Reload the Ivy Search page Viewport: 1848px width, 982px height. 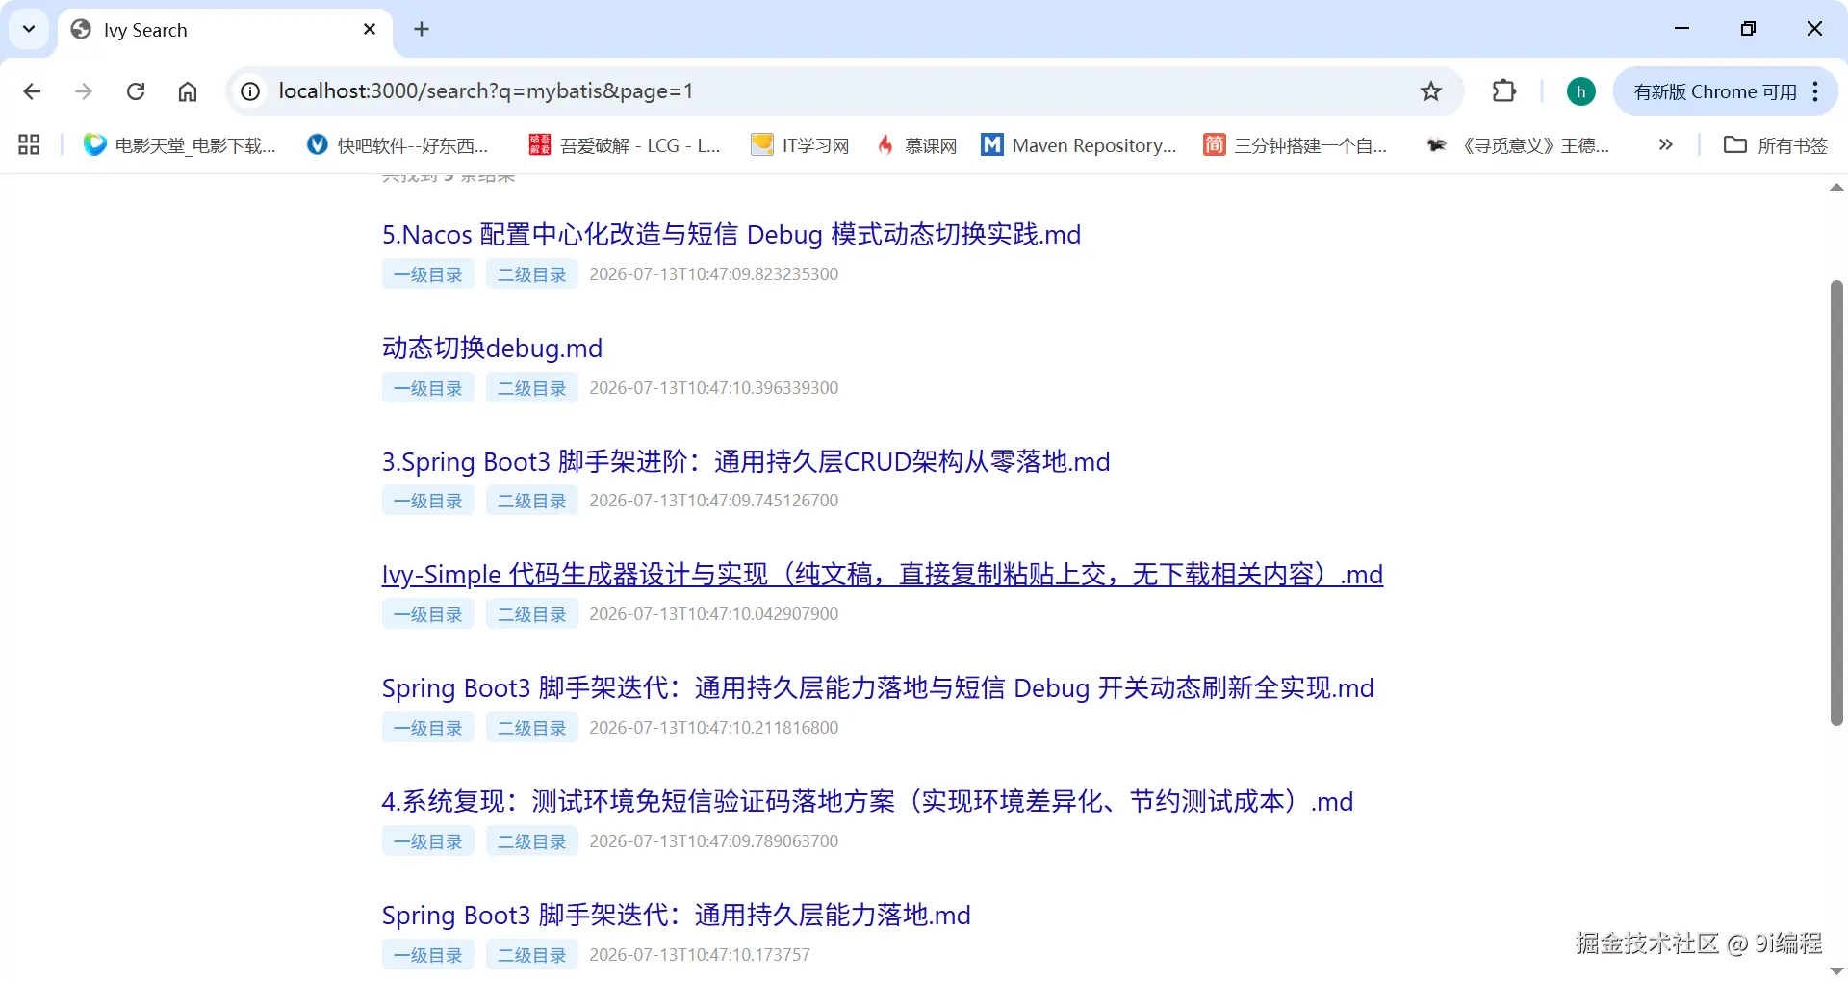pos(136,91)
